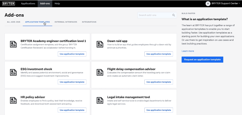The height and width of the screenshot is (115, 242).
Task: Use the Flight delay compensation advisor template
Action: click(x=159, y=82)
